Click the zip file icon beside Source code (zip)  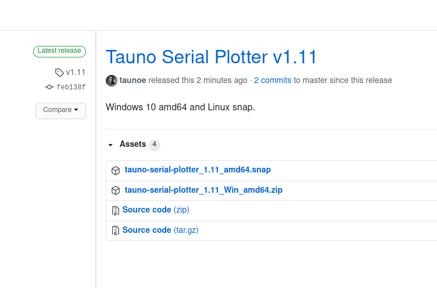[116, 210]
